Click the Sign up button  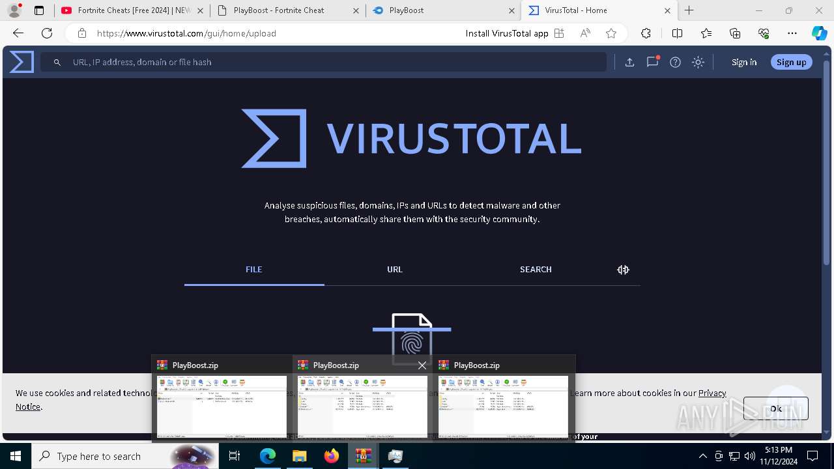791,62
